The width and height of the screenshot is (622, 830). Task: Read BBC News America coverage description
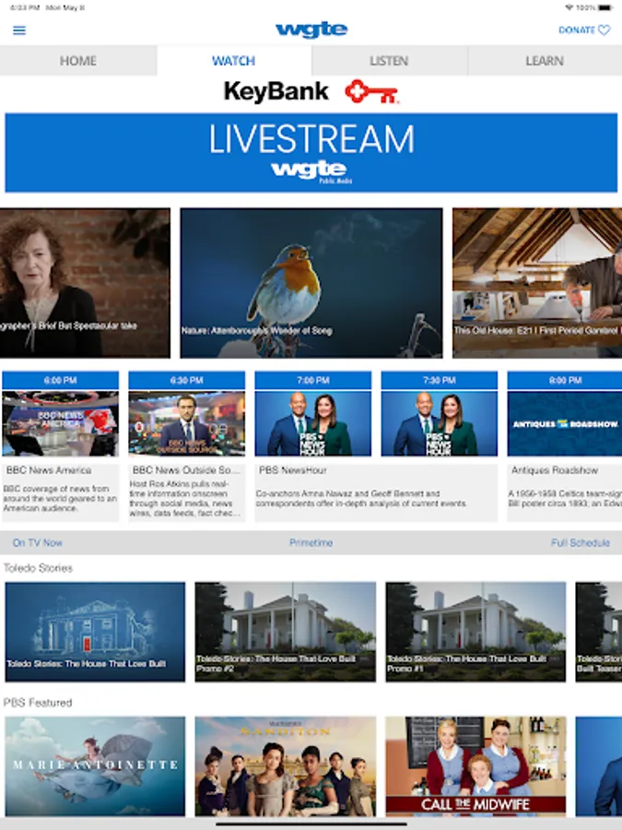point(60,498)
